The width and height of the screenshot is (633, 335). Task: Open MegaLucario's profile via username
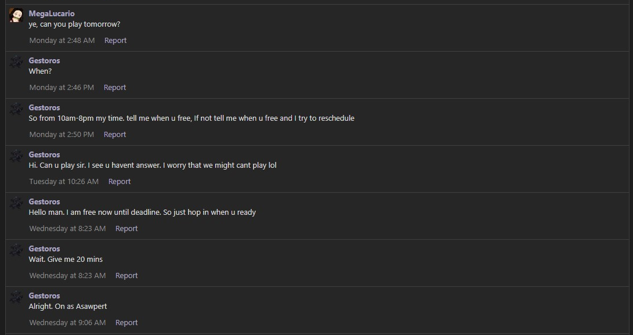point(52,14)
